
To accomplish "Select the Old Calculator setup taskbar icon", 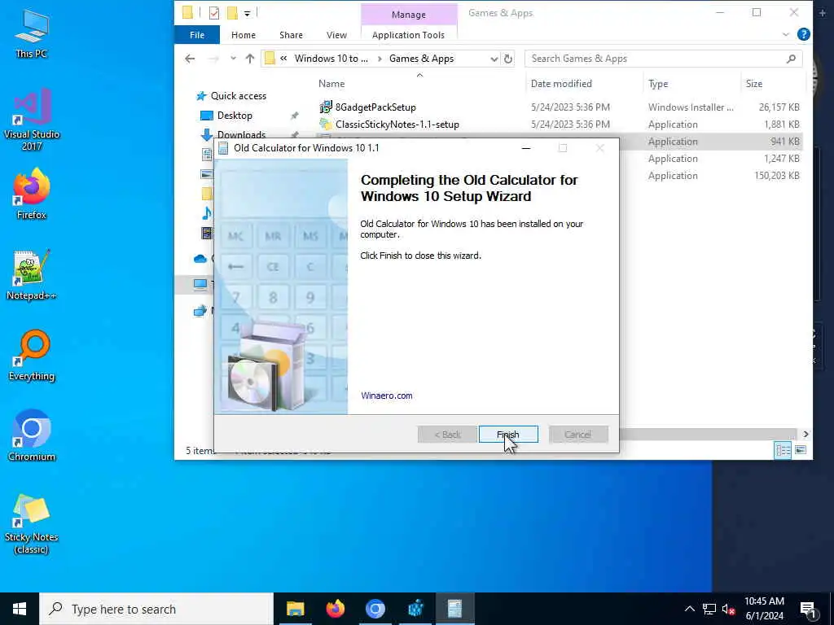I will [454, 609].
